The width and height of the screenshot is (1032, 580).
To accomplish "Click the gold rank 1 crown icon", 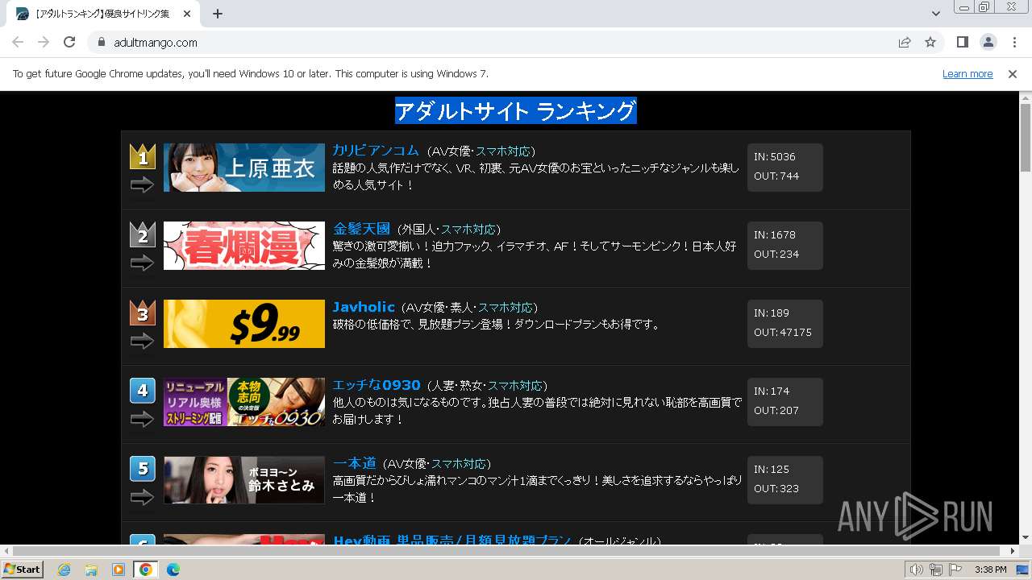I will 143,156.
